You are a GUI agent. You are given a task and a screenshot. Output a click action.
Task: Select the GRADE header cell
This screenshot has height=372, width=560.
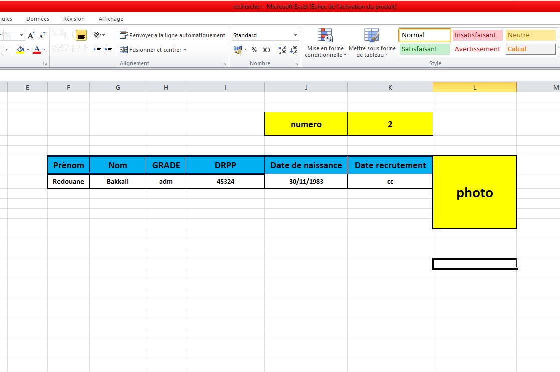click(x=166, y=165)
